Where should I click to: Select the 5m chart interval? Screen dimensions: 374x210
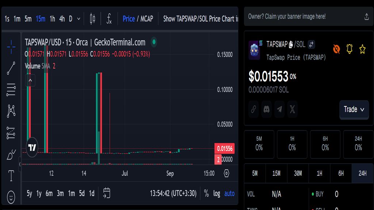[x=28, y=19]
